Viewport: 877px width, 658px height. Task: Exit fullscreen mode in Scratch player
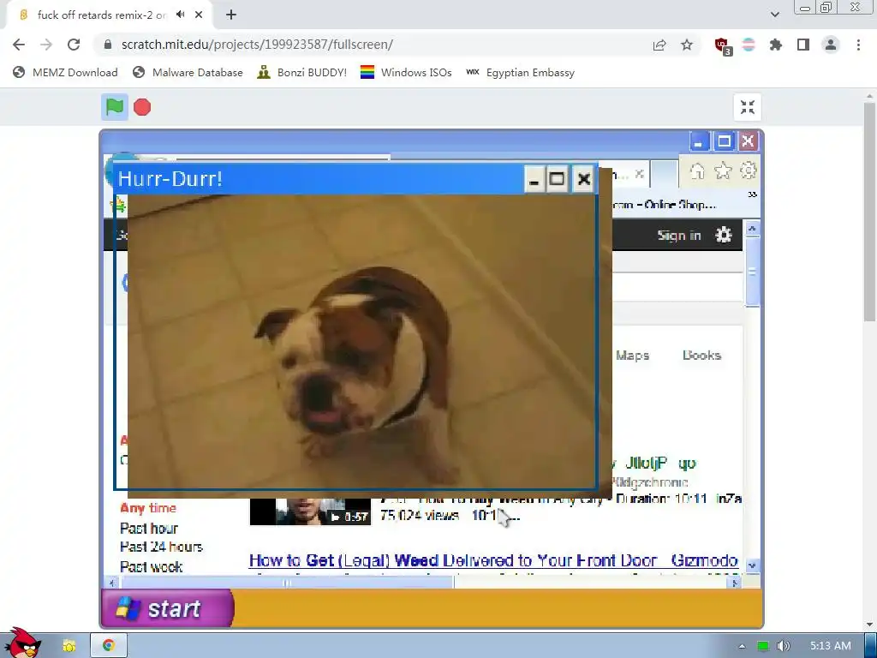pos(747,107)
